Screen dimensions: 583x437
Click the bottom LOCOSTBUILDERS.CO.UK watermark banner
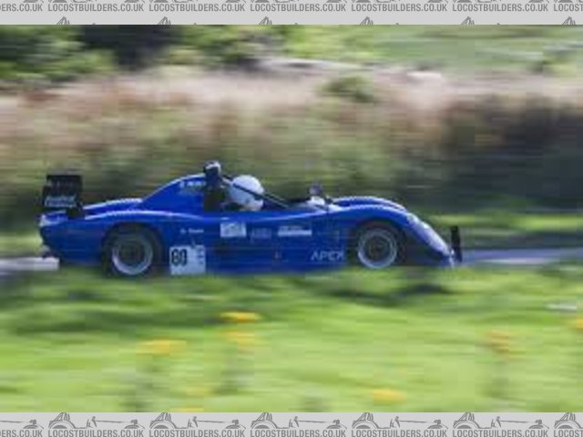(291, 424)
